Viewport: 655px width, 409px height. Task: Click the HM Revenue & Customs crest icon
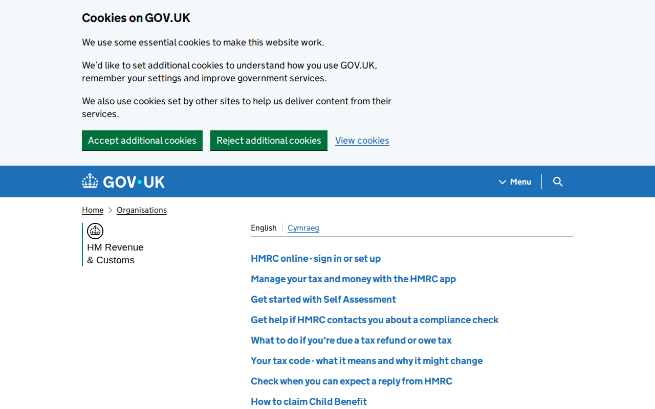(95, 231)
